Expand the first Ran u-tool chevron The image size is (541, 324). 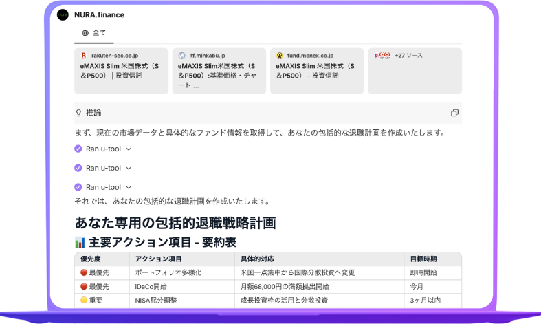129,149
